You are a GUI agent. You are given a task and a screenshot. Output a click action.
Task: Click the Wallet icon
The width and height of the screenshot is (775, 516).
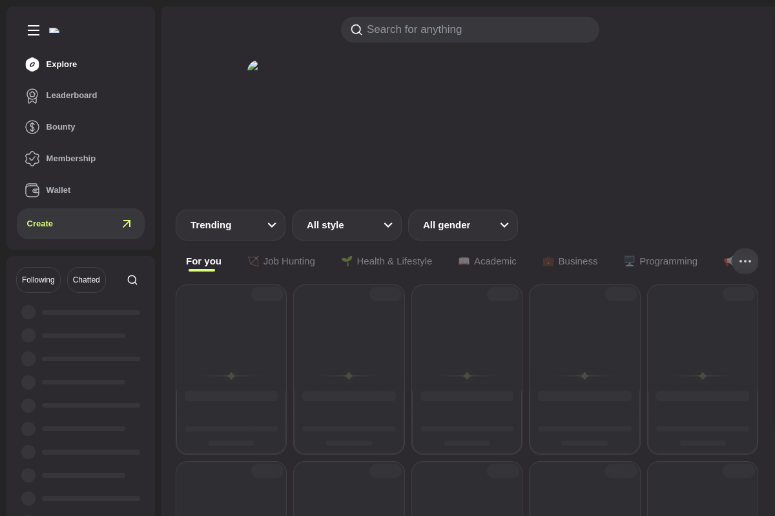click(x=32, y=190)
